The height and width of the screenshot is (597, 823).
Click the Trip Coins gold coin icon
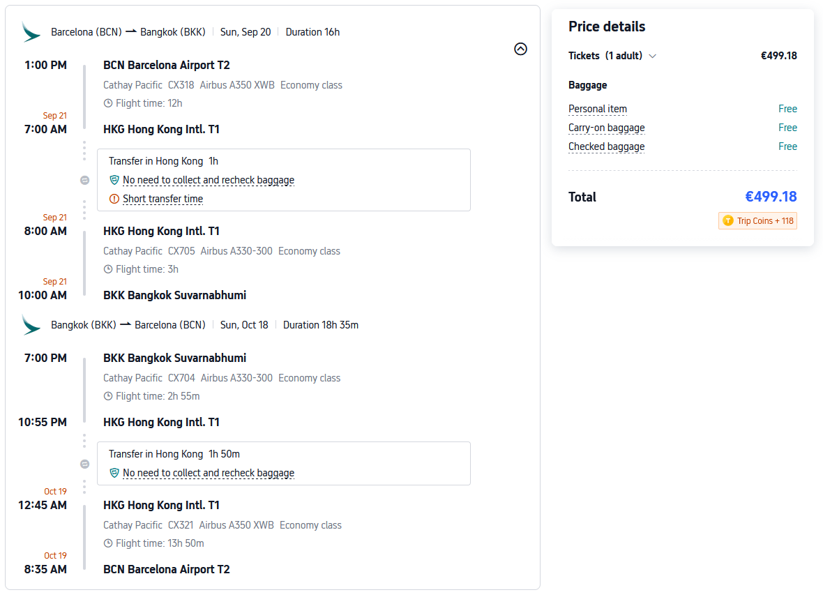(x=728, y=221)
